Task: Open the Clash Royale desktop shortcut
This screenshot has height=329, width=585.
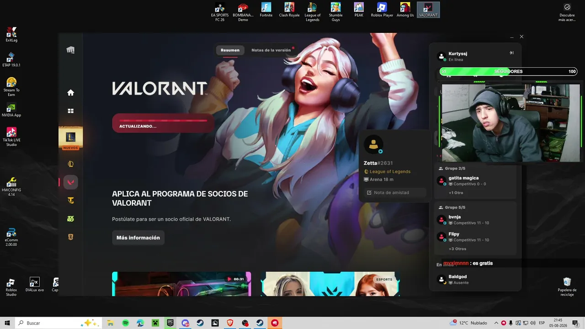Action: coord(289,10)
